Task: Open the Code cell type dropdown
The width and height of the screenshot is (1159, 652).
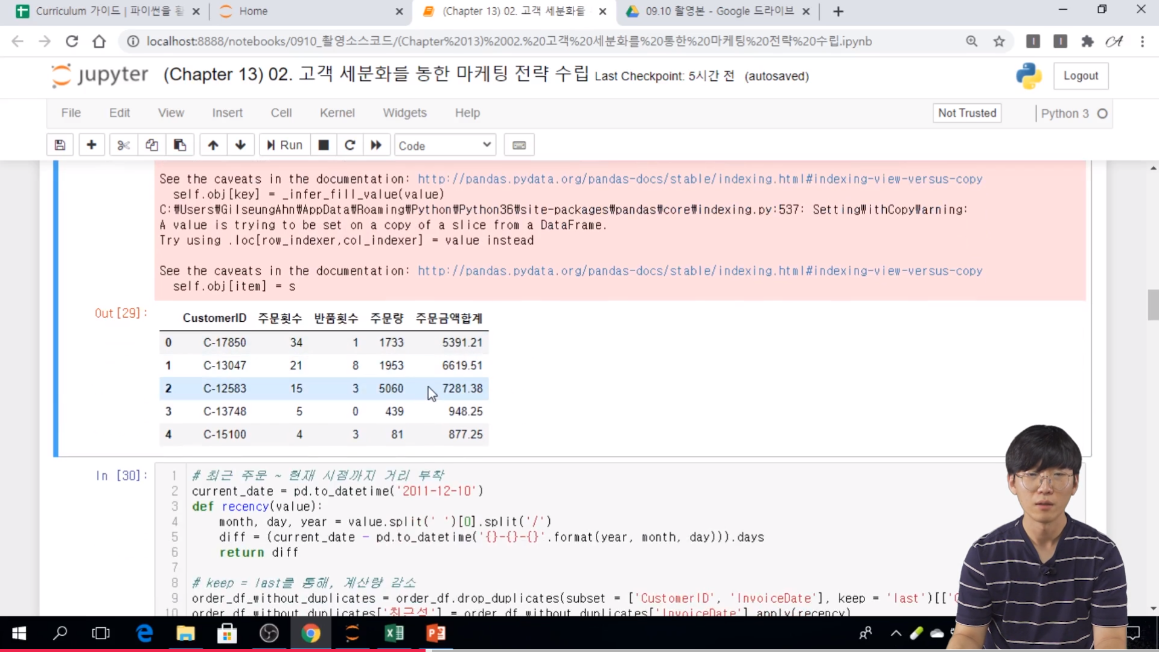Action: [x=445, y=145]
